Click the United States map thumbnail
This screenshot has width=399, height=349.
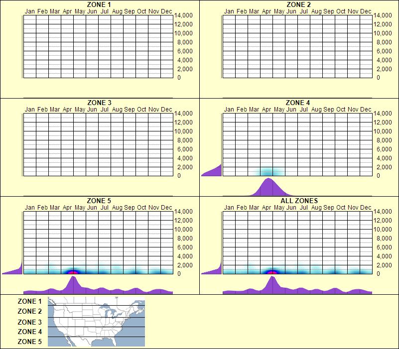tap(96, 321)
